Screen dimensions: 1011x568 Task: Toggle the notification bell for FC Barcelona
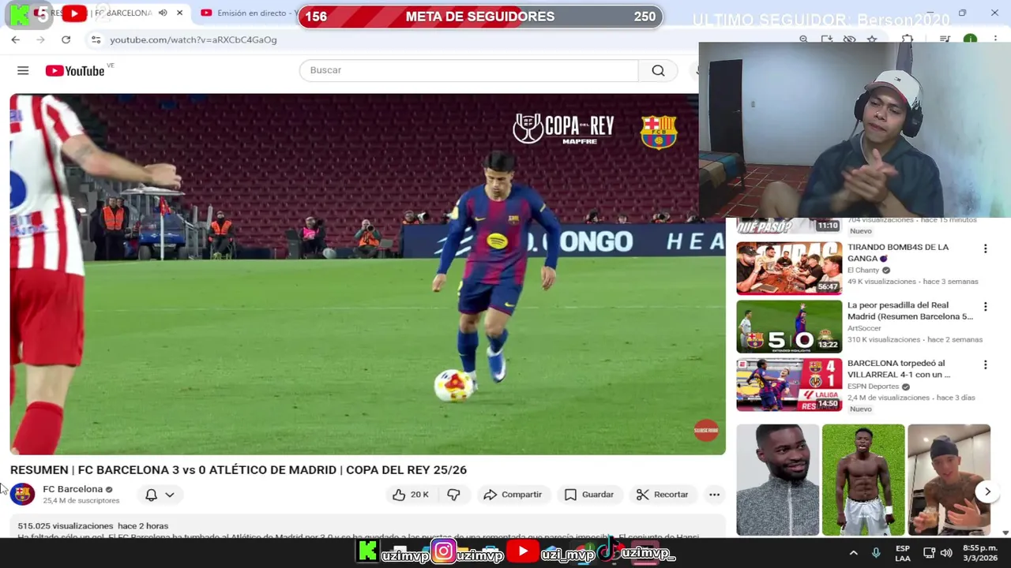[x=151, y=495]
